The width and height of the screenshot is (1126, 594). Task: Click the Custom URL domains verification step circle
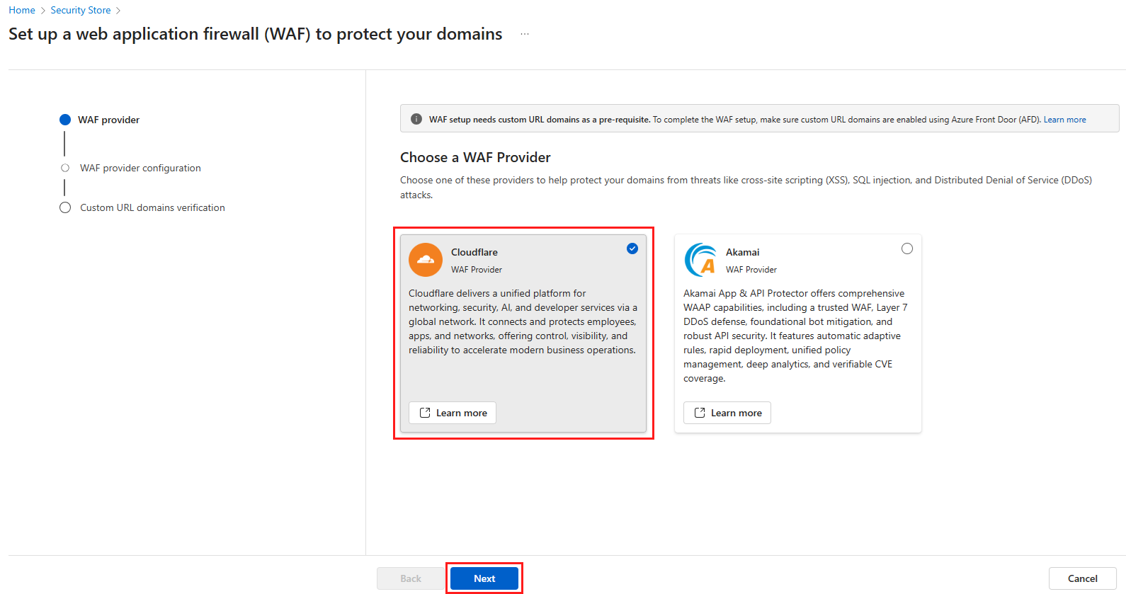[65, 207]
